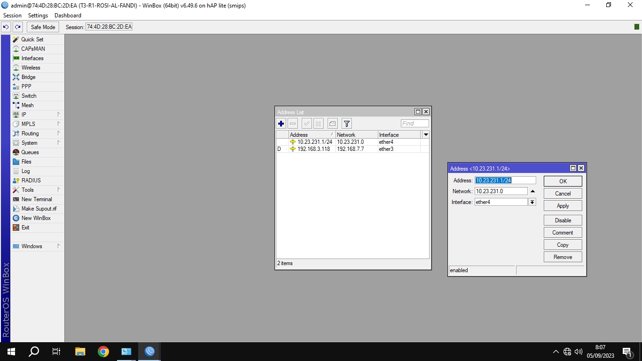Open Interfaces from the sidebar
Image resolution: width=642 pixels, height=361 pixels.
37,58
